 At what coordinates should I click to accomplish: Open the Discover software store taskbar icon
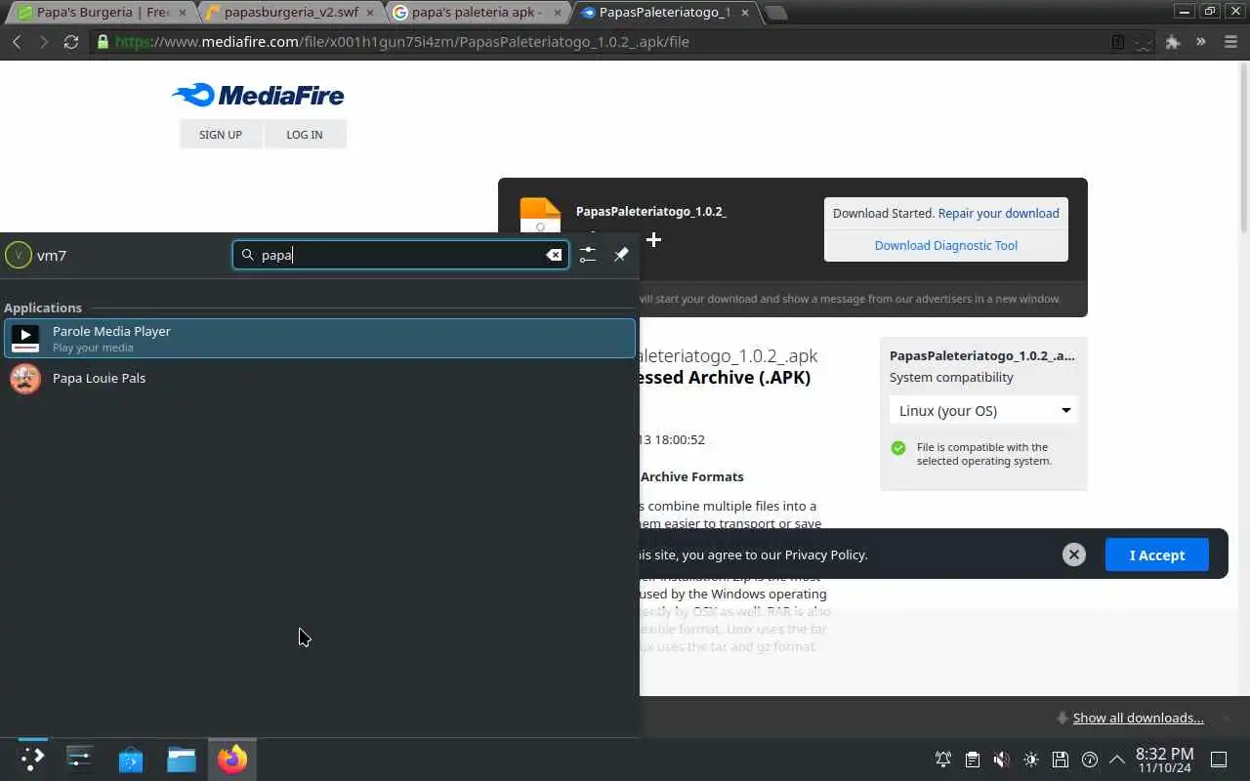click(131, 759)
